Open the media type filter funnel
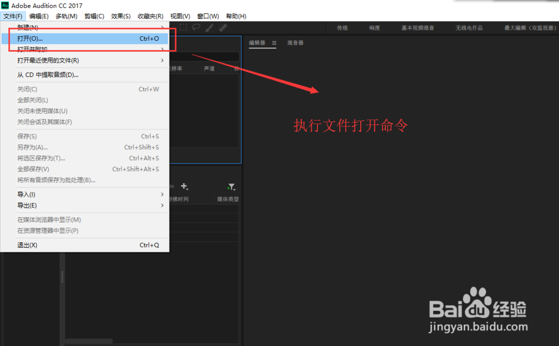 click(x=231, y=186)
